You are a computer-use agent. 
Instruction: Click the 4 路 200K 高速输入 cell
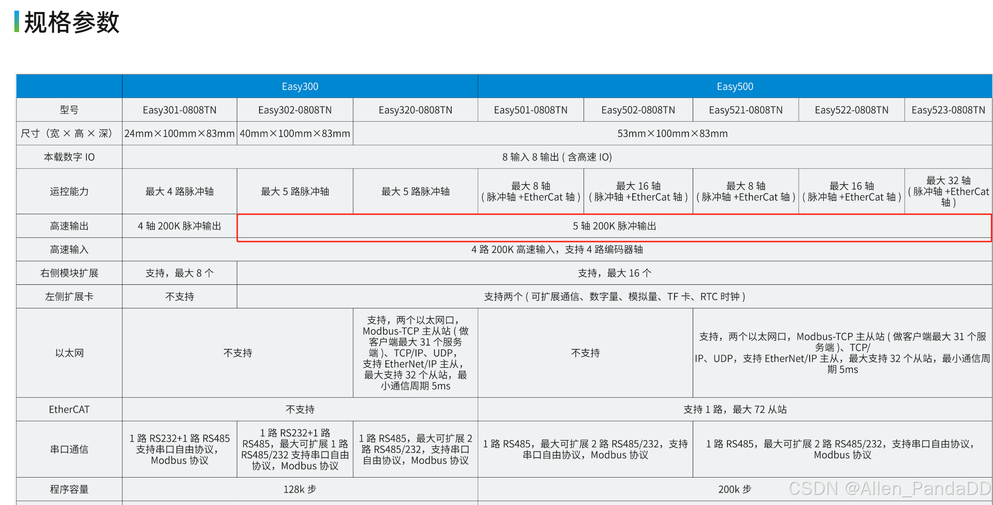click(557, 249)
